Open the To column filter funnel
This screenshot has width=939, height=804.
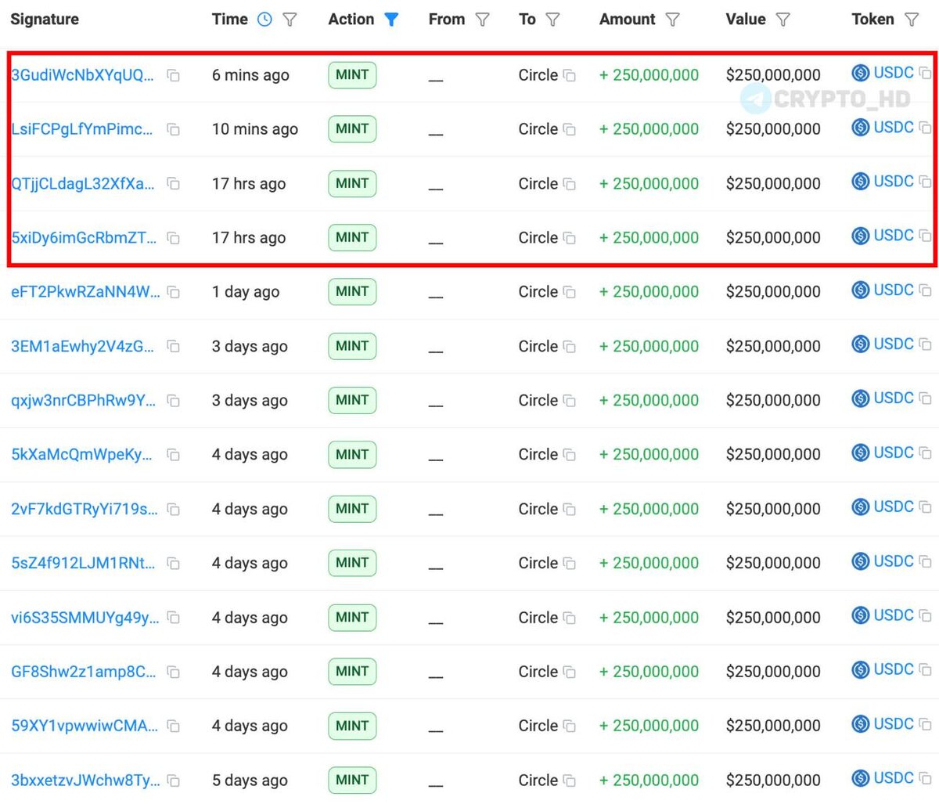point(552,20)
